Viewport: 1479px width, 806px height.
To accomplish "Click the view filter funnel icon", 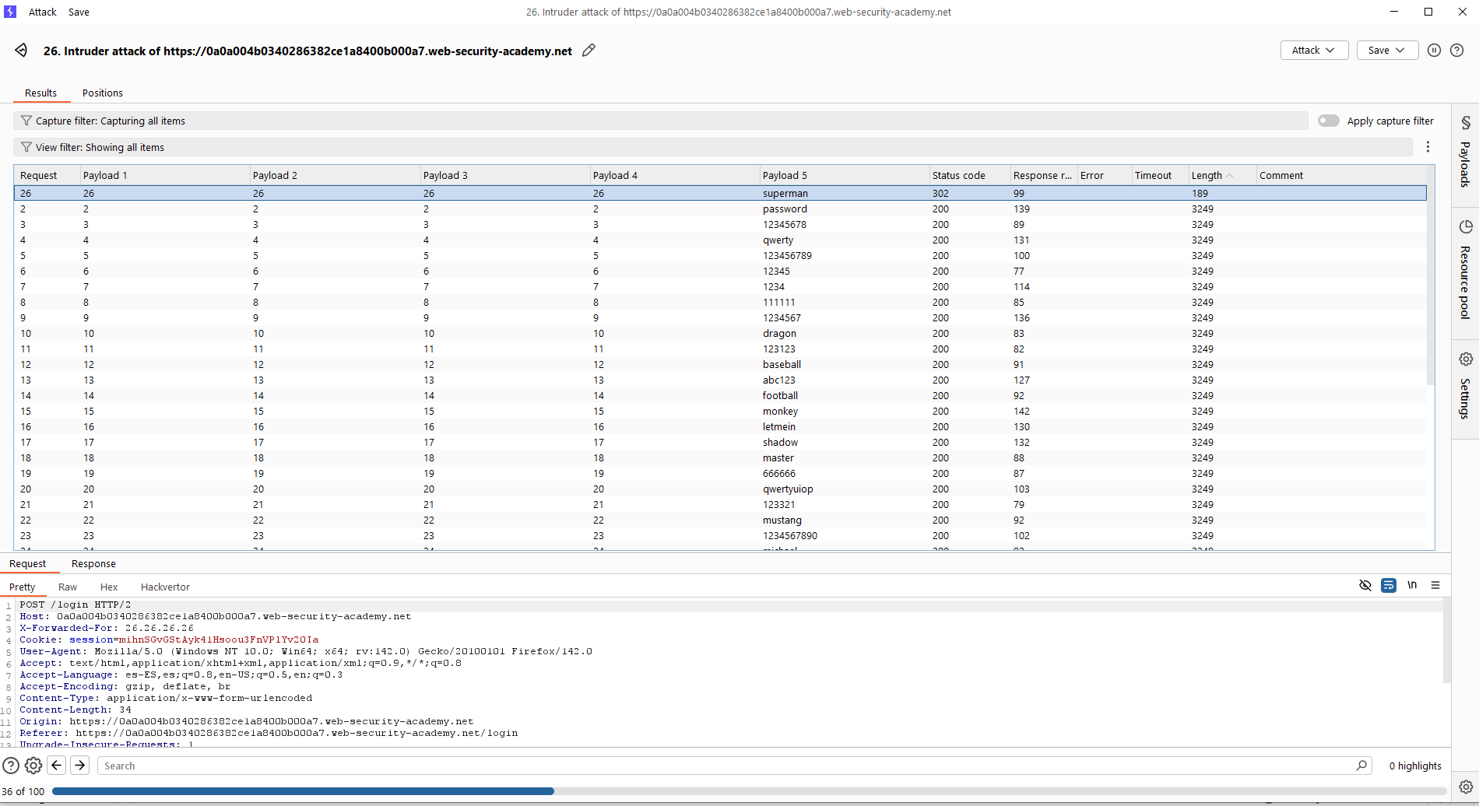I will tap(26, 147).
